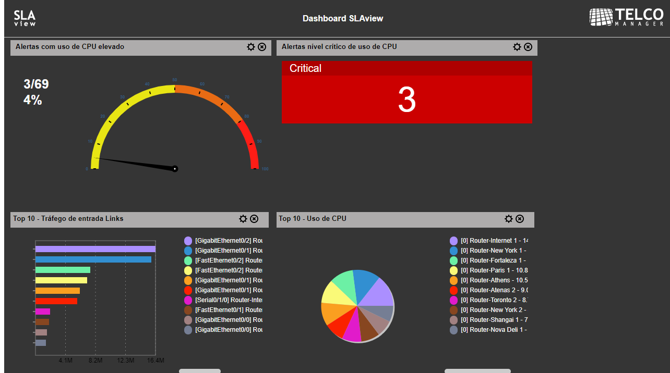Open settings for "Top 10 - Tráfego de entrada Links"
This screenshot has height=373, width=670.
[243, 219]
